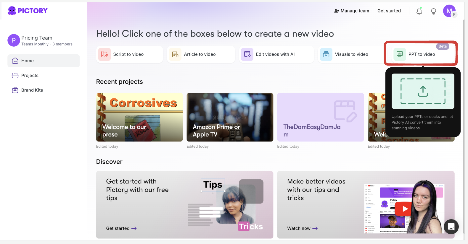Image resolution: width=468 pixels, height=244 pixels.
Task: Click the Hello create a new video heading
Action: click(x=215, y=34)
